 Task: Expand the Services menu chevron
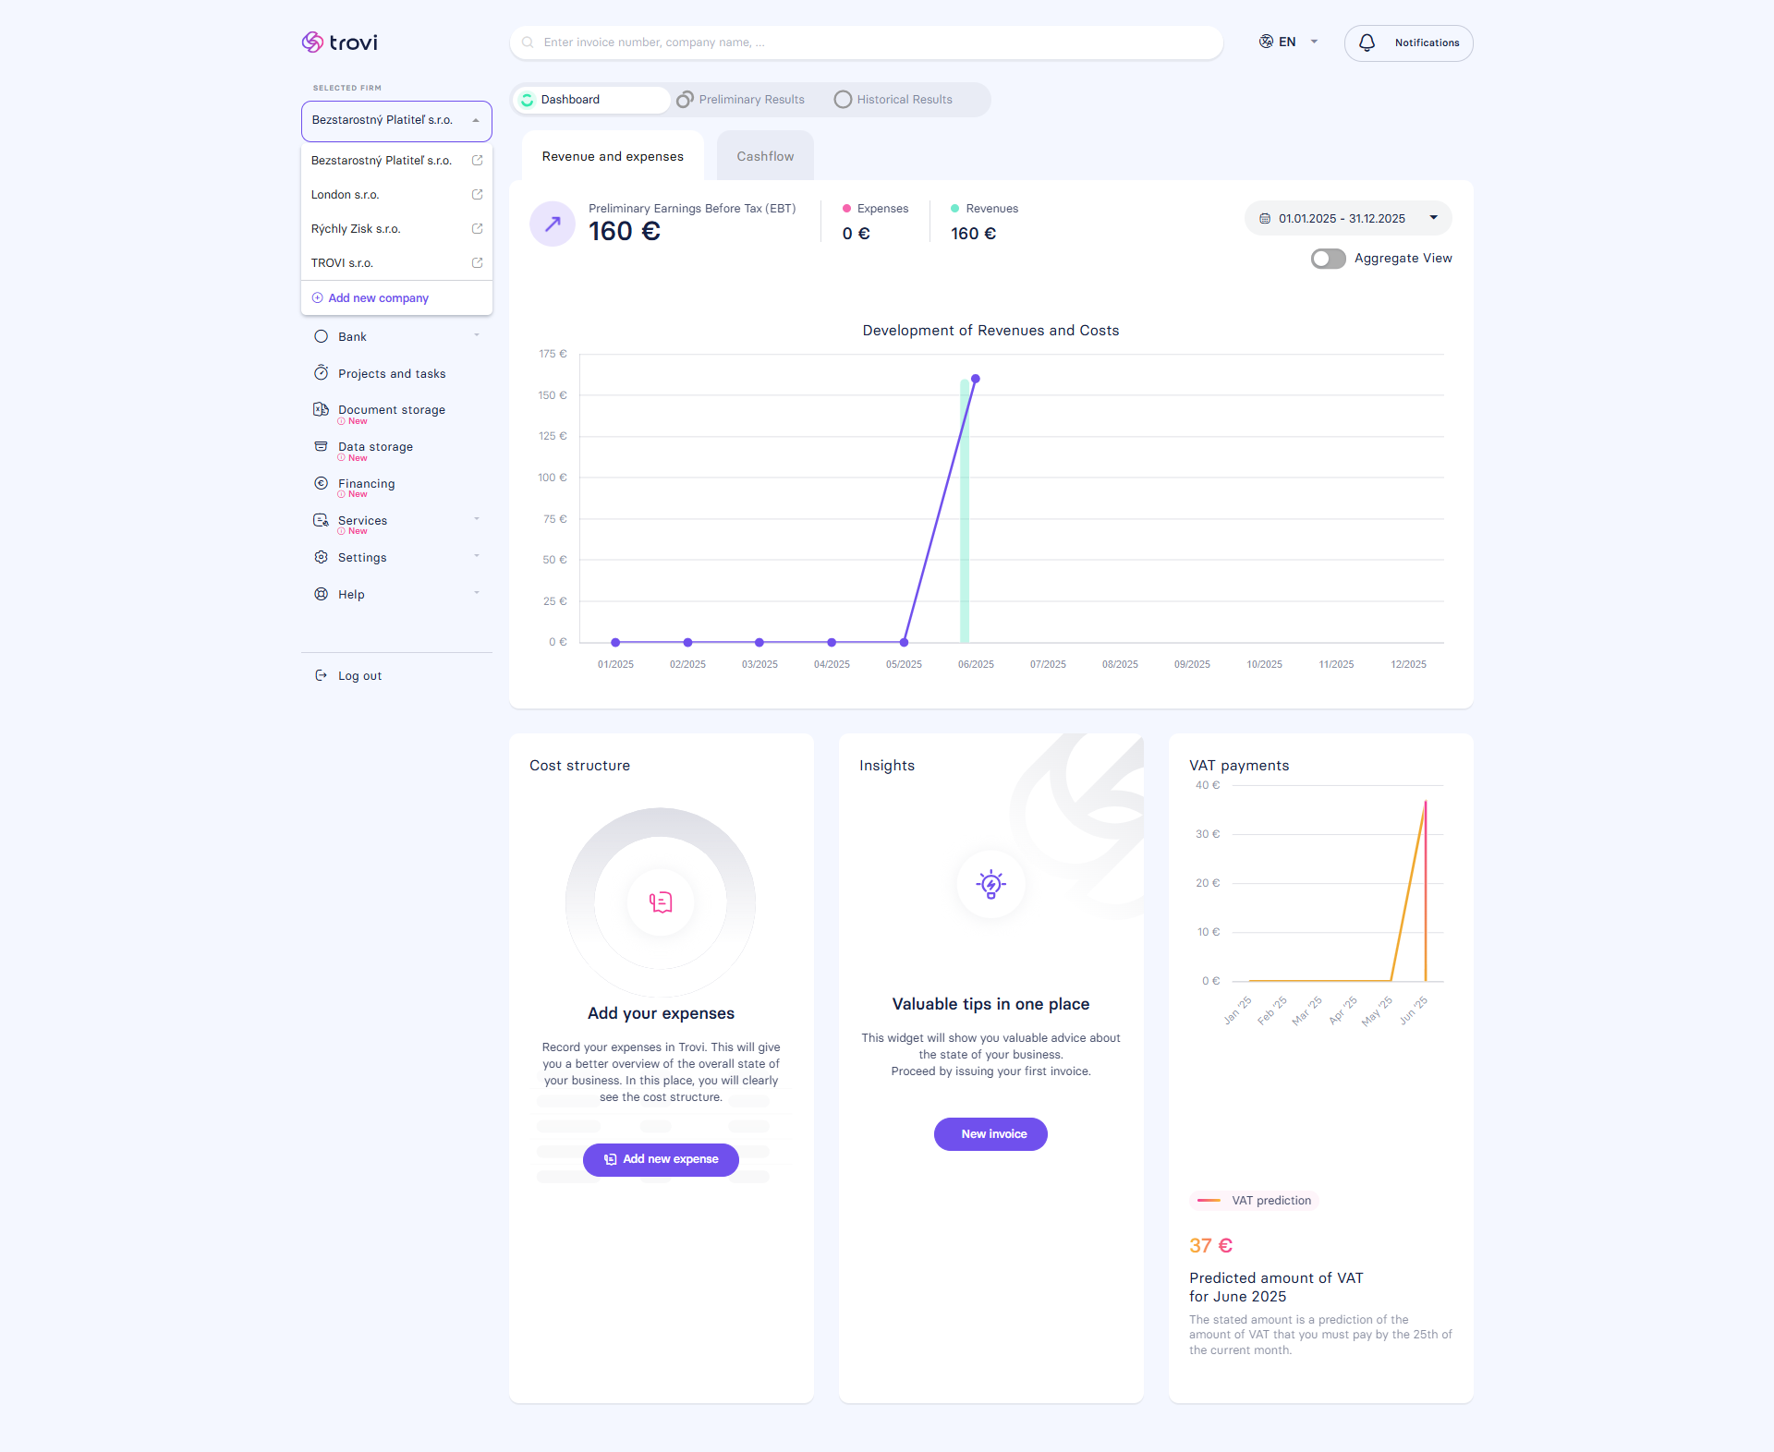click(477, 519)
